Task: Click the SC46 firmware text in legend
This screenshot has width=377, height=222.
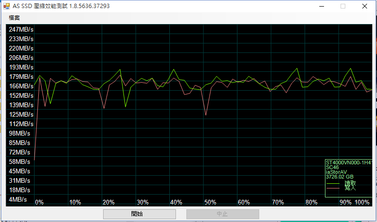Action: tap(332, 167)
